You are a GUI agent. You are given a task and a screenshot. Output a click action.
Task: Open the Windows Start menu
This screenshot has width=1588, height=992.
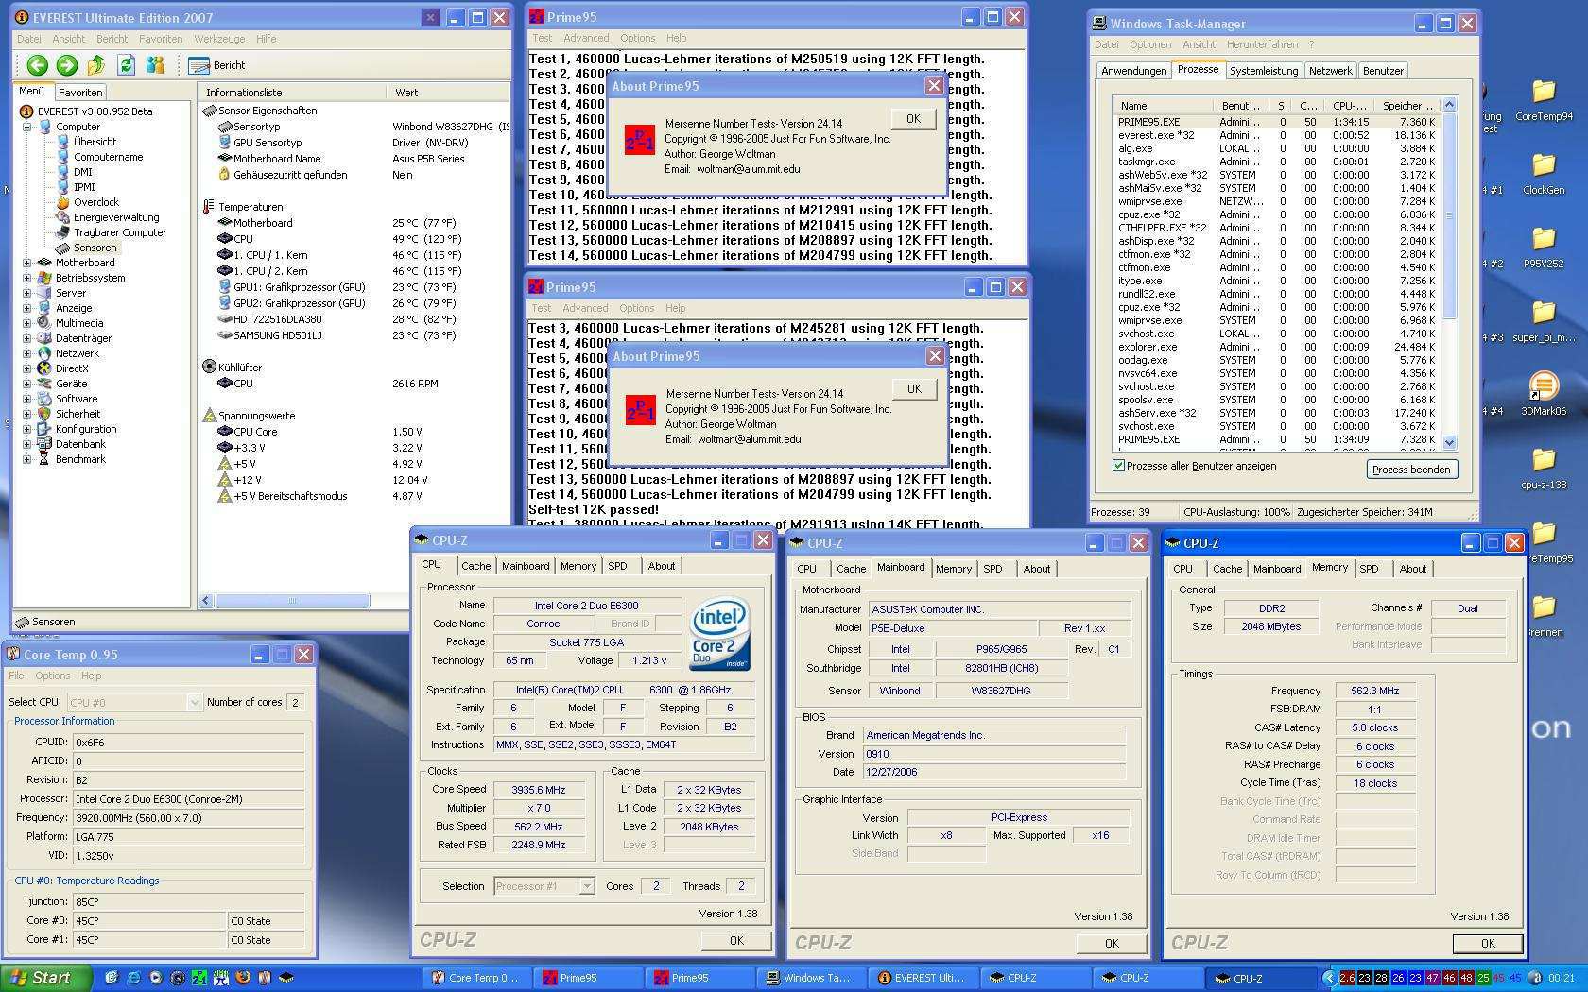click(46, 978)
